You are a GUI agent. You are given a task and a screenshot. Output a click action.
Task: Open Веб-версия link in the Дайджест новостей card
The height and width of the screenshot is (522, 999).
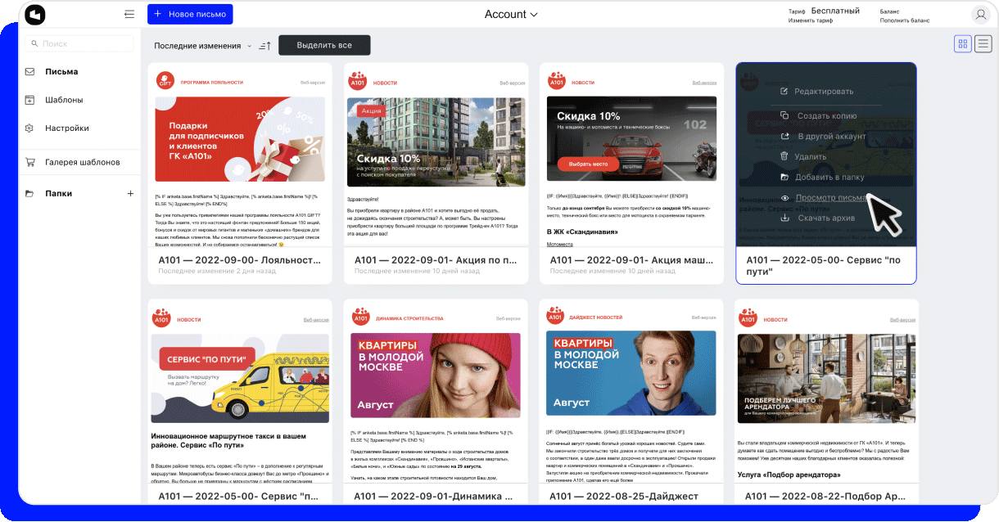coord(704,319)
